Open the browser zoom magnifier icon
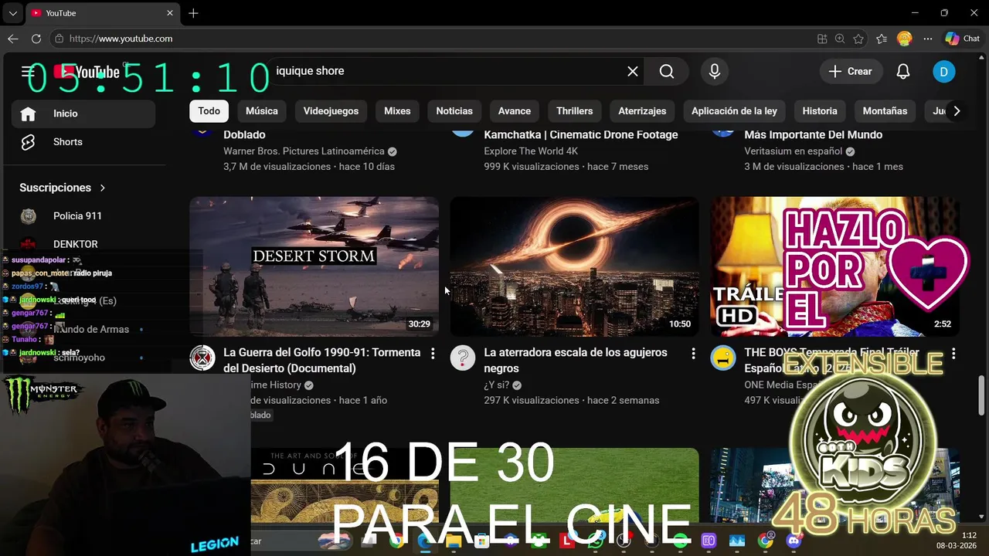This screenshot has width=989, height=556. (840, 39)
